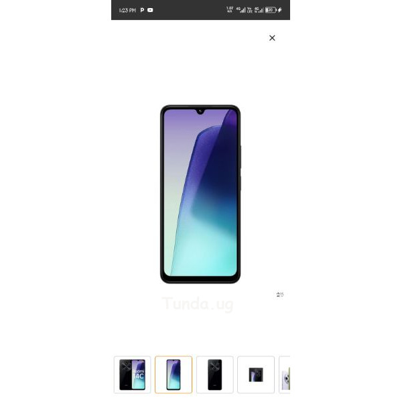Click the first 4G signal strength icon

pyautogui.click(x=241, y=10)
